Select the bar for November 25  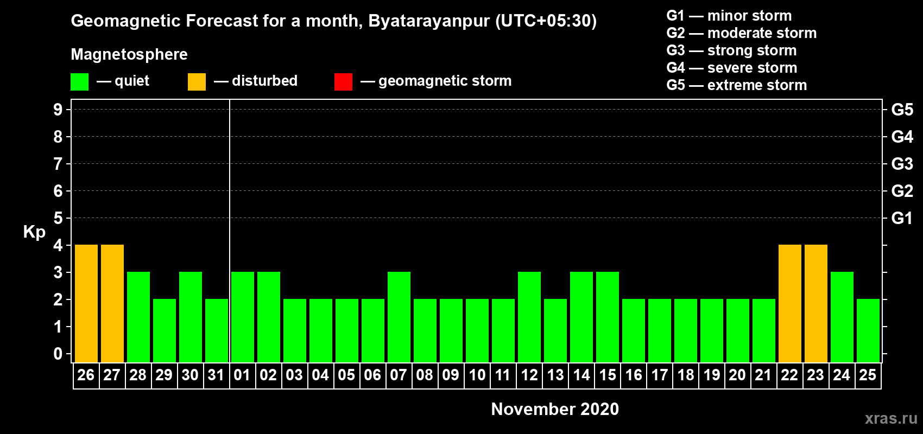pyautogui.click(x=868, y=330)
